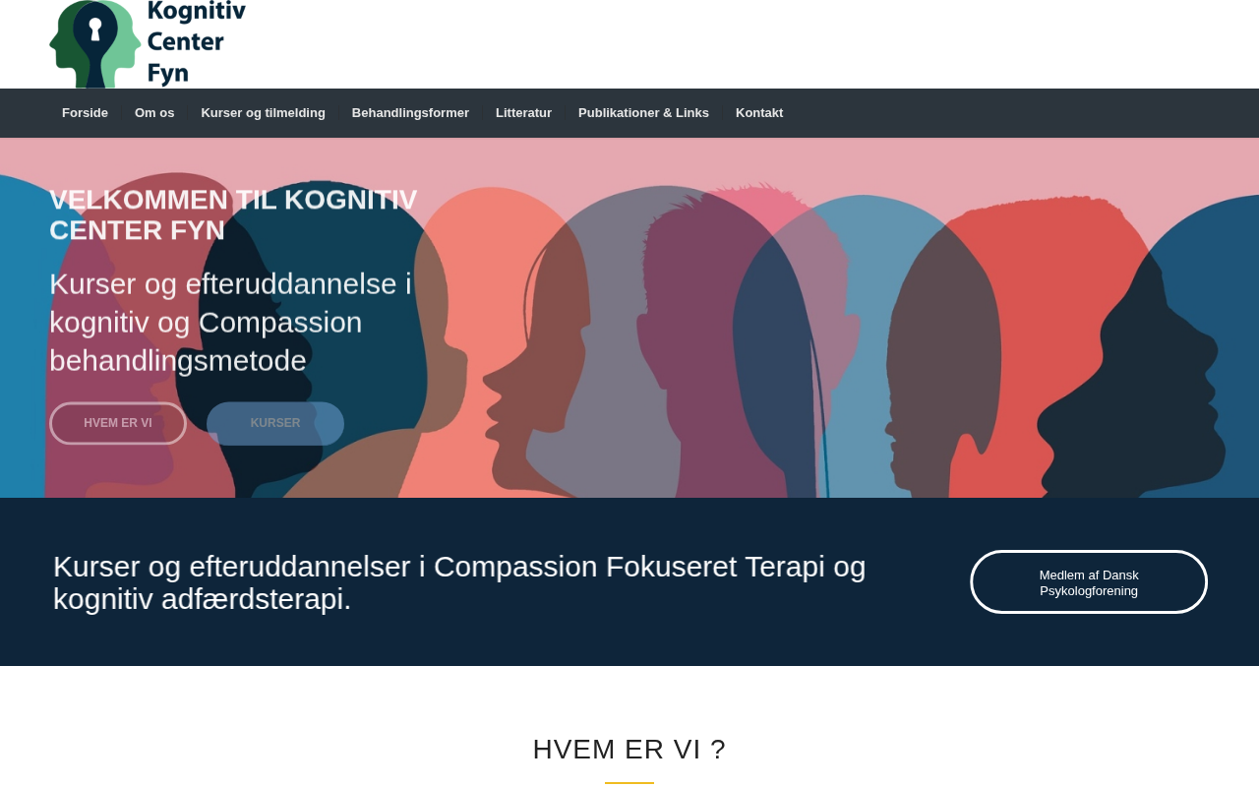
Task: Open the Litteratur page
Action: pyautogui.click(x=523, y=113)
